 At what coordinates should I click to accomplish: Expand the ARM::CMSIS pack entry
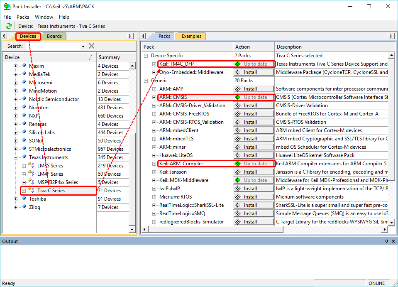tap(154, 97)
